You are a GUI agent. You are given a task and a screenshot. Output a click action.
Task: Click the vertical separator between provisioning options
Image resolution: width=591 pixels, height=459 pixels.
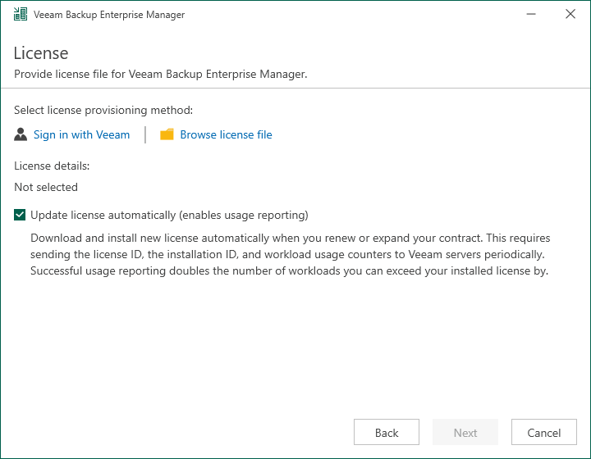(x=145, y=134)
